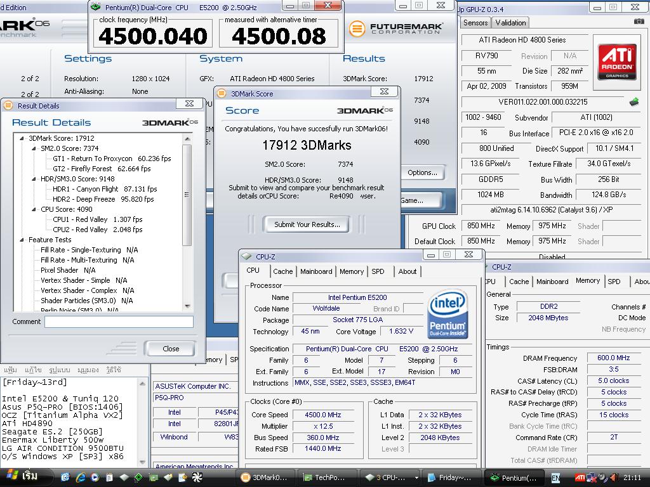Click Close in Result Details

171,349
